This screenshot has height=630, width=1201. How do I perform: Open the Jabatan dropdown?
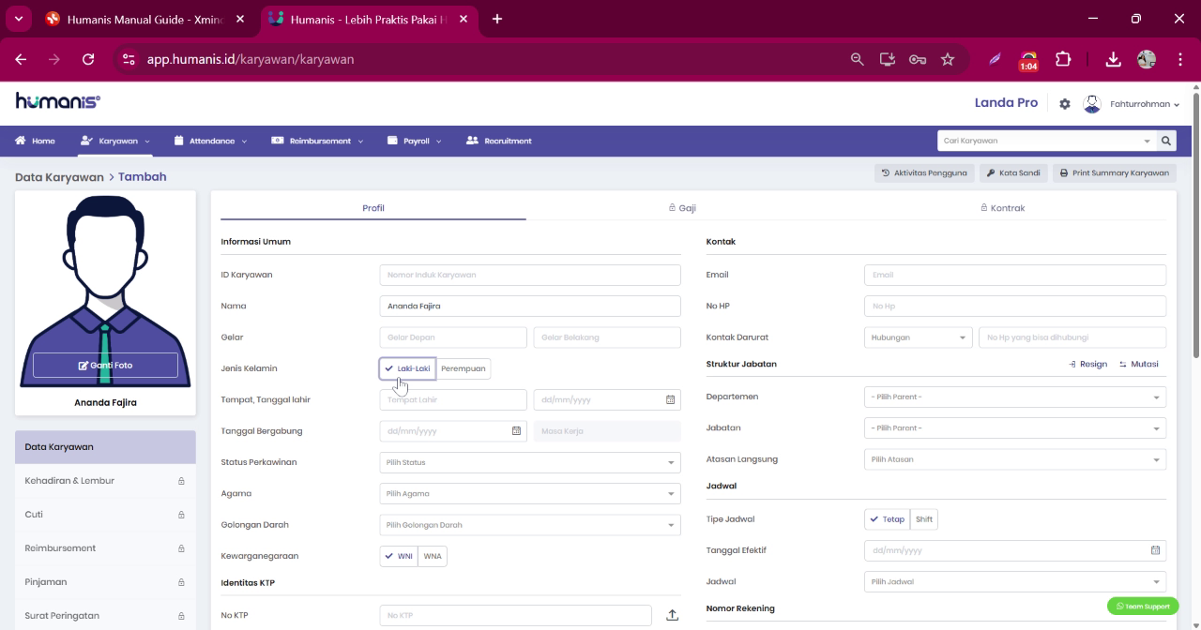(x=1015, y=428)
